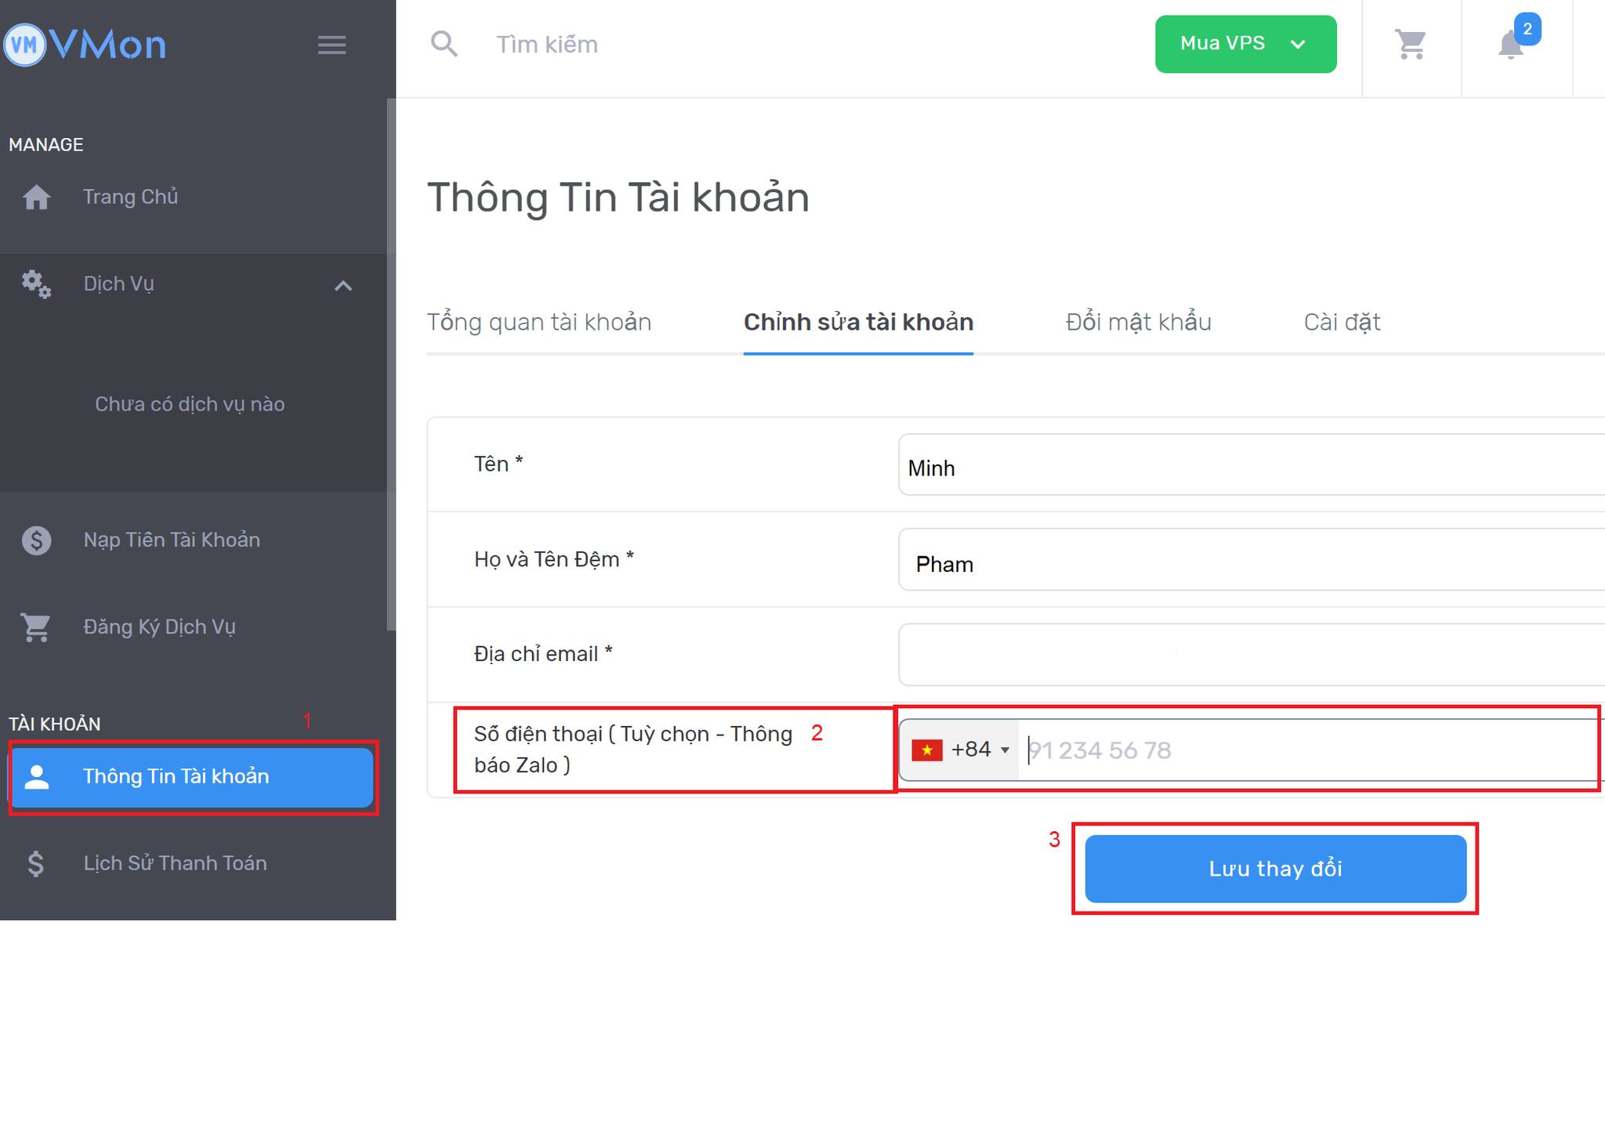Click the Đăng Ký Dịch Vụ cart icon
Image resolution: width=1605 pixels, height=1124 pixels.
(x=36, y=627)
